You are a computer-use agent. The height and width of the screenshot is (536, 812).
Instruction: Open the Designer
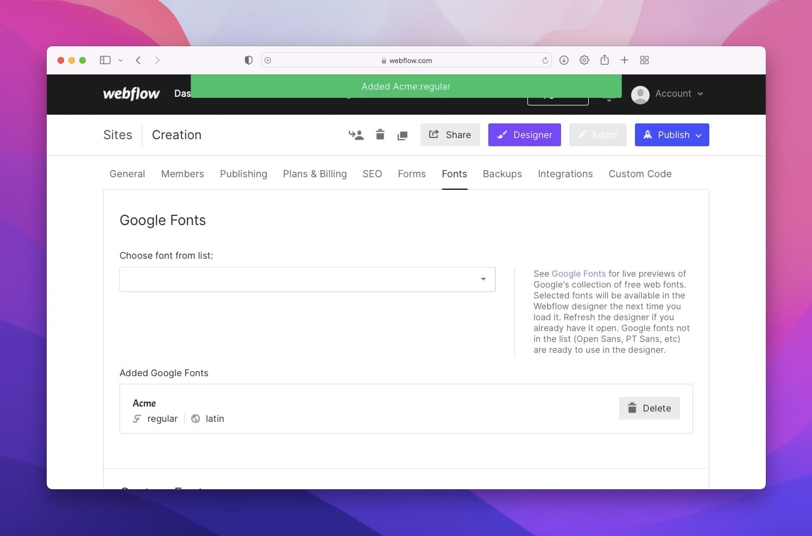pyautogui.click(x=525, y=135)
